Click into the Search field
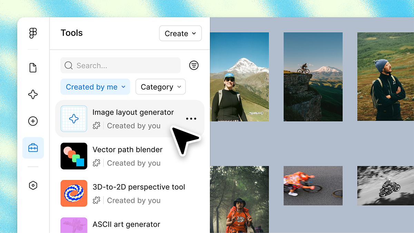 click(120, 65)
